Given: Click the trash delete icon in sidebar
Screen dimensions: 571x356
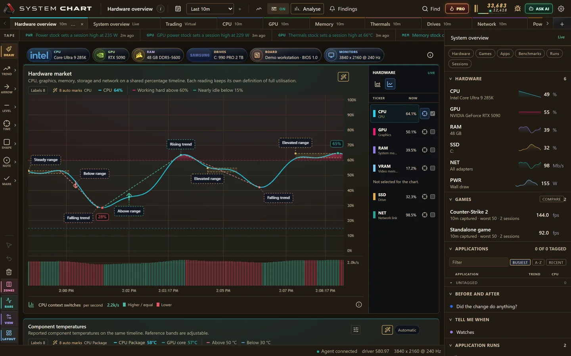Looking at the screenshot, I should pos(9,272).
